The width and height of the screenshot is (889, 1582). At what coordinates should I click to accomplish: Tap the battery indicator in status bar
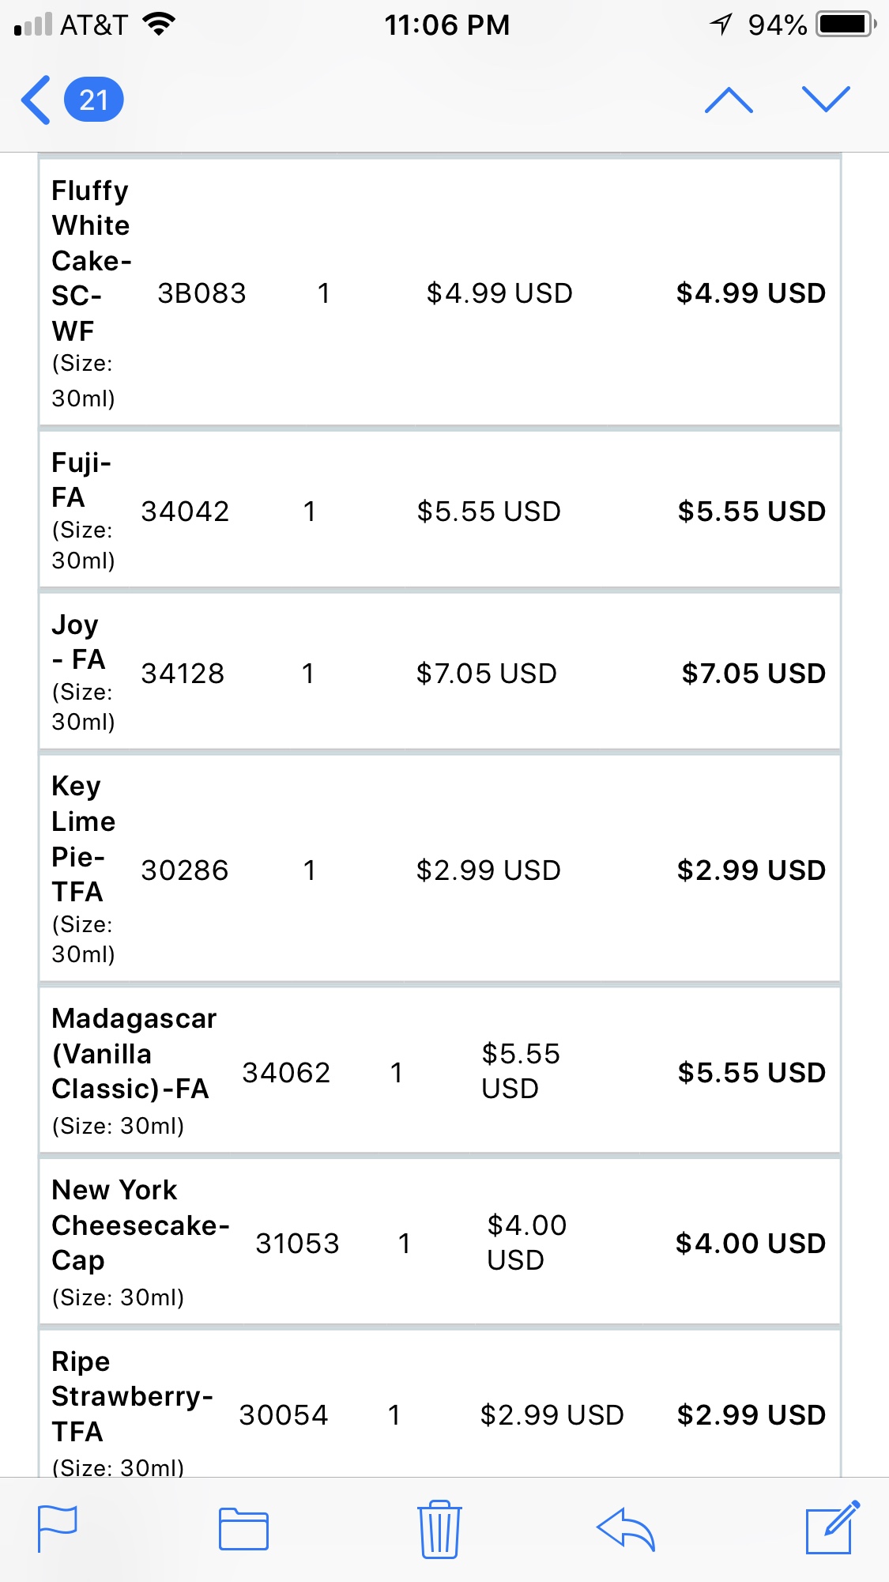[846, 25]
